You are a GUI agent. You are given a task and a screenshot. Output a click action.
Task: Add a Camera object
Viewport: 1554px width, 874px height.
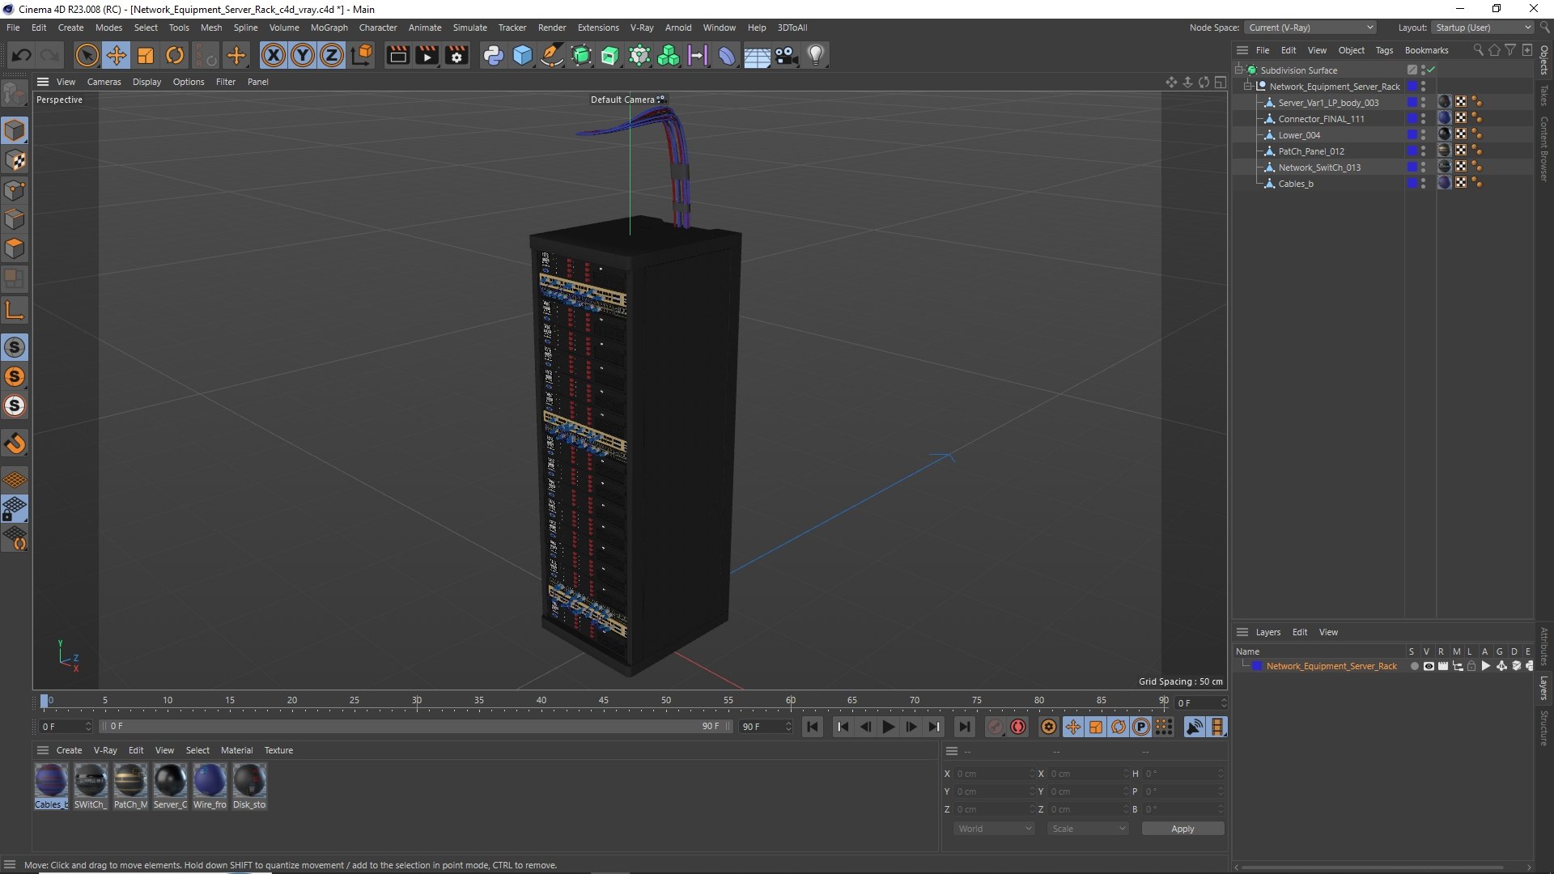786,55
